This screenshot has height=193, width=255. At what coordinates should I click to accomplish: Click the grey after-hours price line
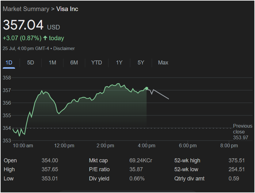161,94
